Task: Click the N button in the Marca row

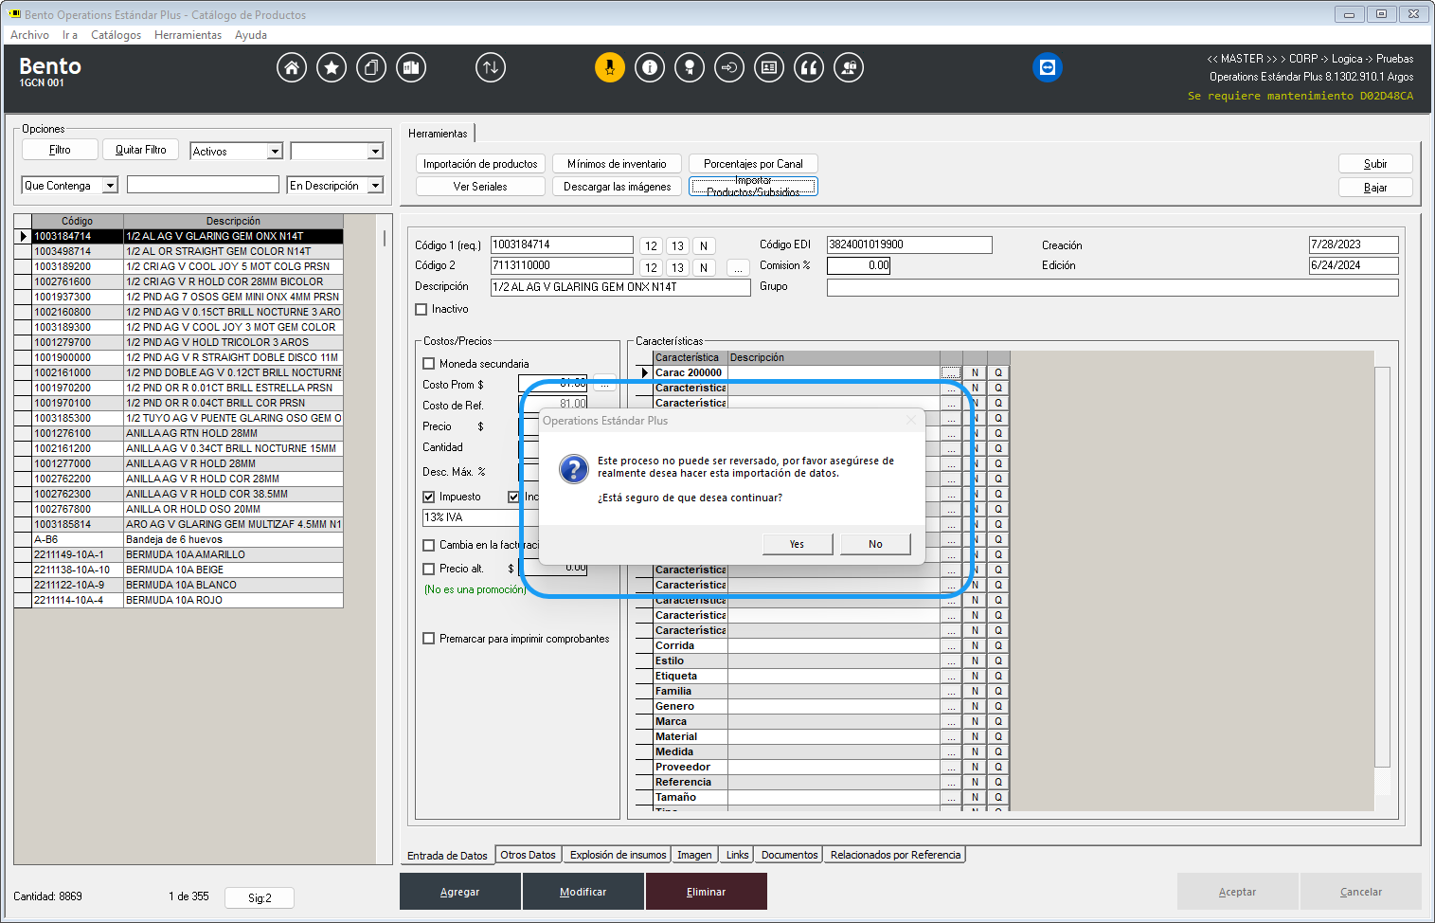Action: tap(975, 721)
